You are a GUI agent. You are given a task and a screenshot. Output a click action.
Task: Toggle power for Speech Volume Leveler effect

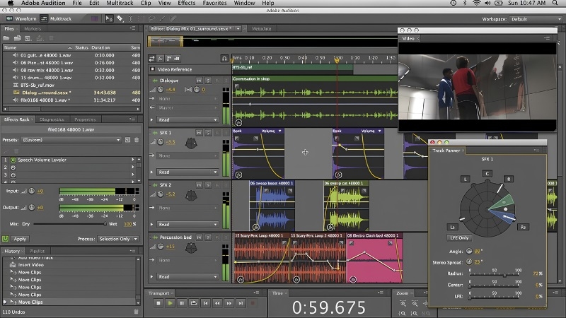point(13,160)
